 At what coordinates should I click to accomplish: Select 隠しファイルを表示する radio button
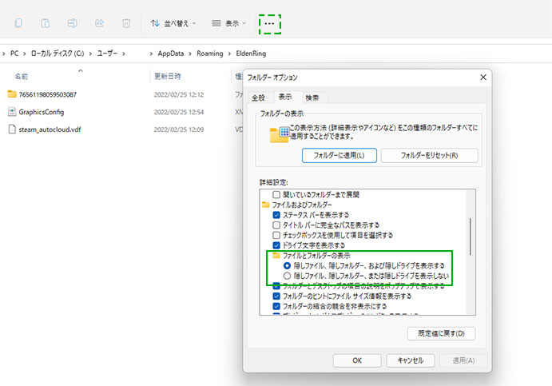277,265
